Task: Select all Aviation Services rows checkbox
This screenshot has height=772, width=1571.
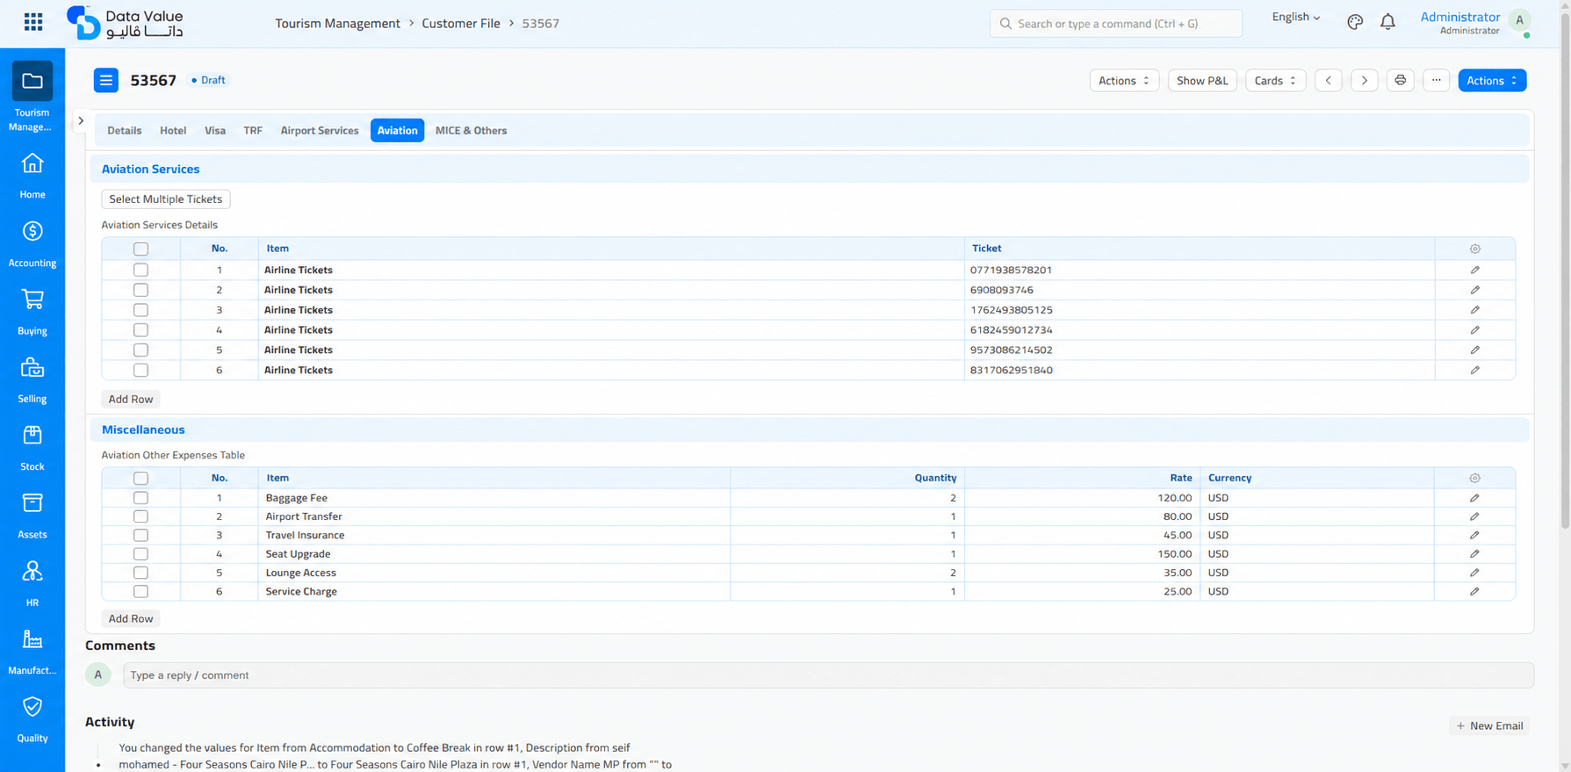Action: (x=141, y=249)
